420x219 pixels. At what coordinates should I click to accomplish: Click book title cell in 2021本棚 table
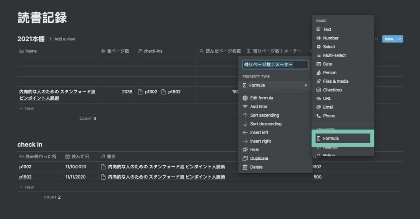click(57, 95)
